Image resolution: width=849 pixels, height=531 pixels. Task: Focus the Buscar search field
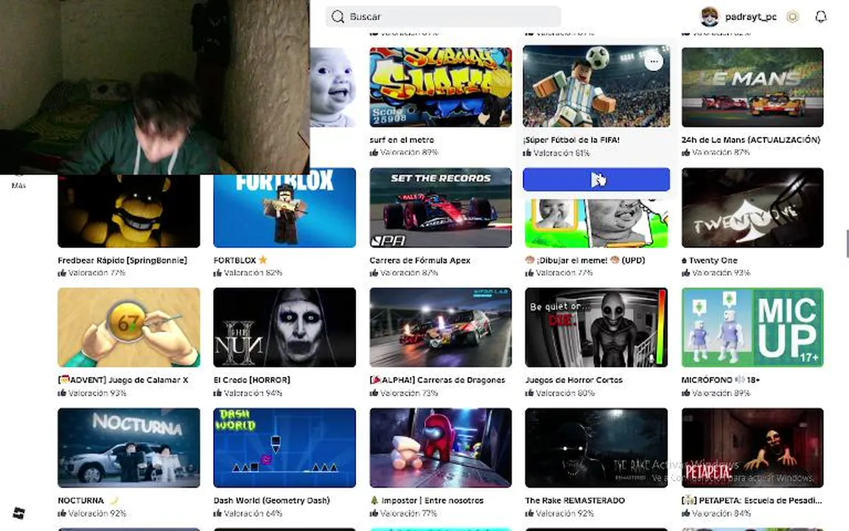pyautogui.click(x=443, y=17)
